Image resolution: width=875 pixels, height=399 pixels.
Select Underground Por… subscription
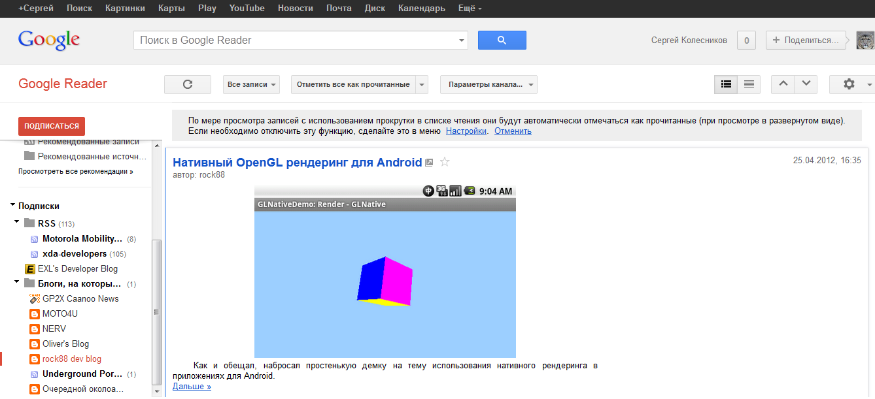pyautogui.click(x=82, y=374)
